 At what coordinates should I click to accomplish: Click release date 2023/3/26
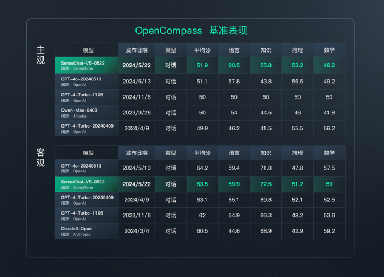coord(137,113)
